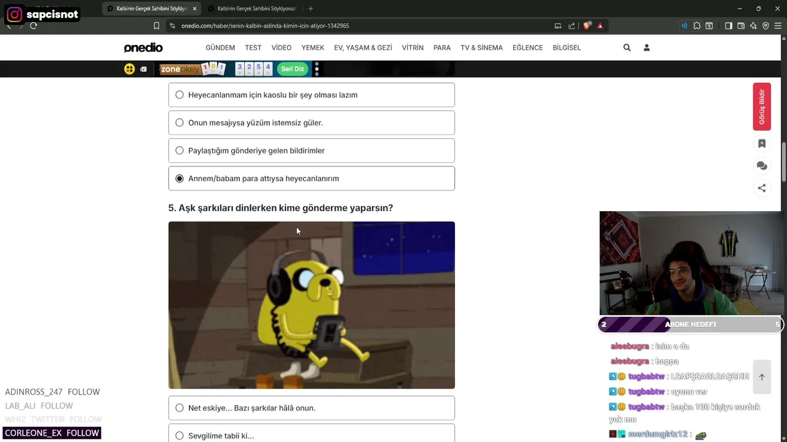Screen dimensions: 787x442
Task: Open the Leo AI sparkle icon
Action: pyautogui.click(x=753, y=26)
